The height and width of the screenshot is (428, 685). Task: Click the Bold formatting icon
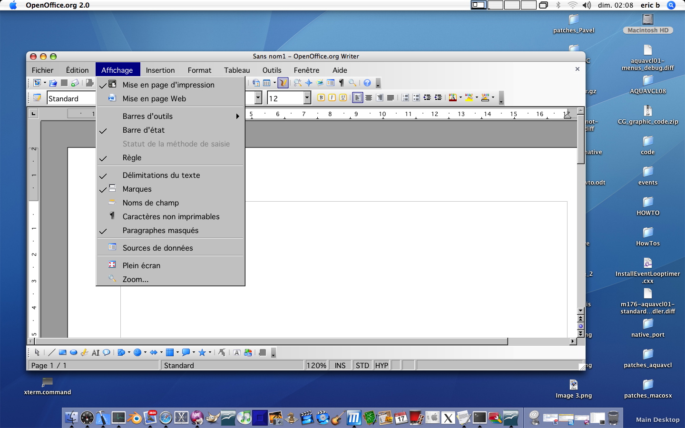tap(321, 97)
